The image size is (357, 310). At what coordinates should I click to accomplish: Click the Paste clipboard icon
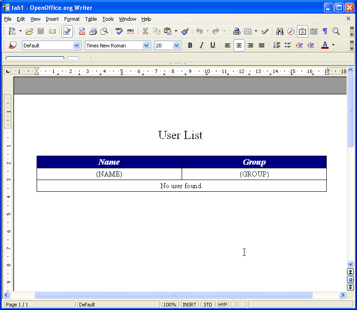pyautogui.click(x=168, y=31)
